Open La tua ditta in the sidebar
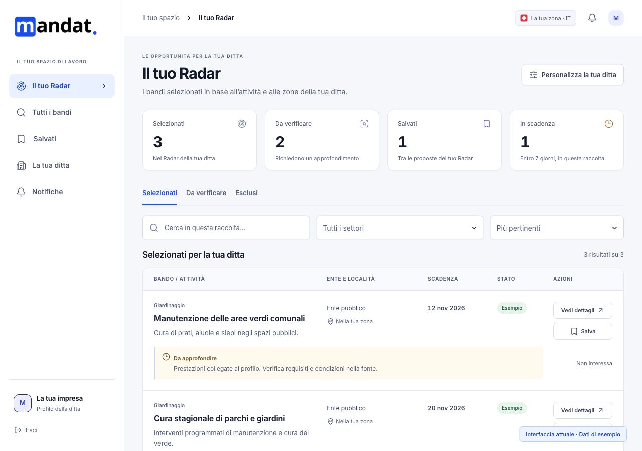This screenshot has height=451, width=642. pos(62,166)
